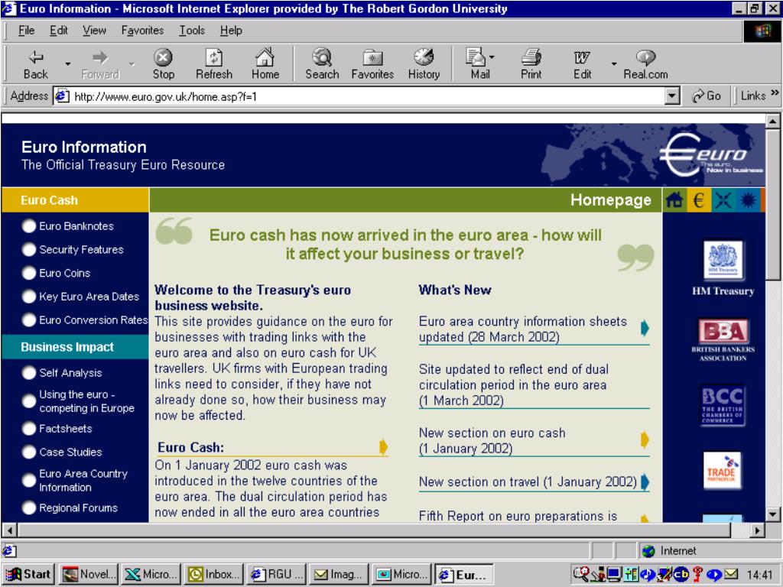Image resolution: width=783 pixels, height=587 pixels.
Task: Click the blue starburst navigation icon
Action: click(748, 200)
